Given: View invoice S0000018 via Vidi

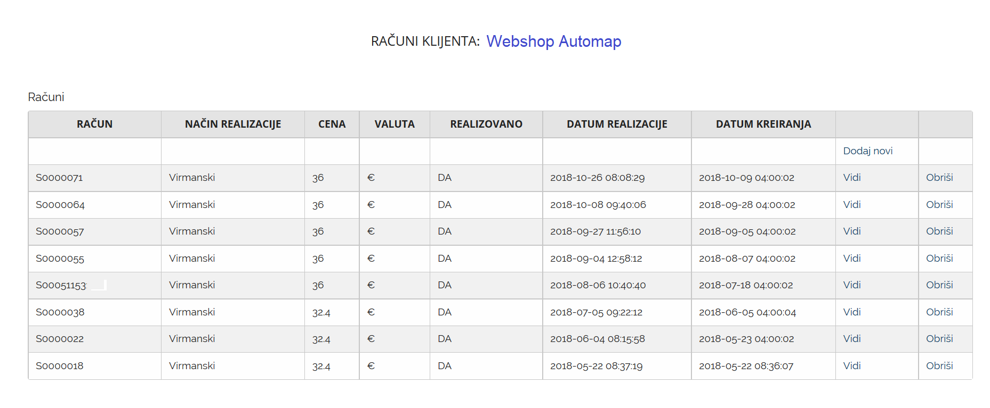Looking at the screenshot, I should (851, 366).
